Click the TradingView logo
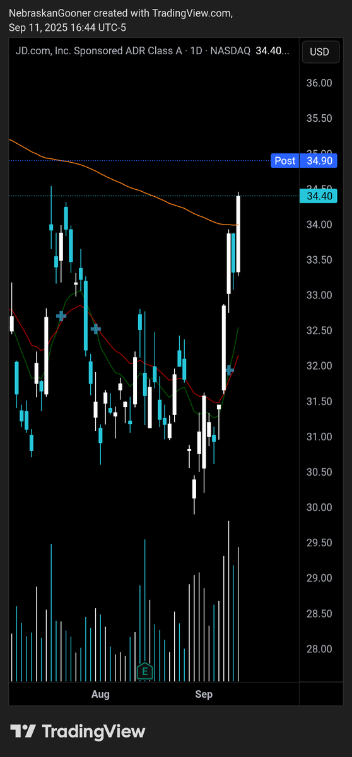 point(78,731)
